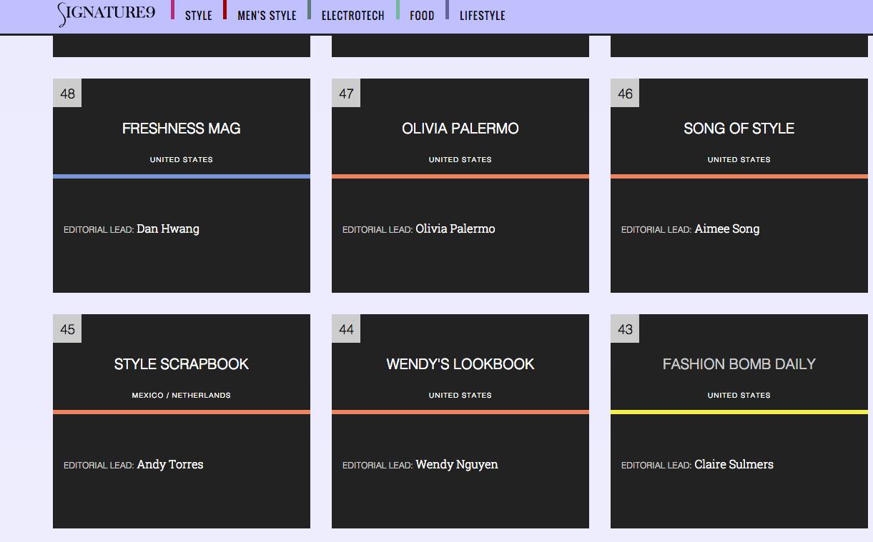Click the blue bar under Freshness Mag
Viewport: 873px width, 542px height.
coord(182,176)
